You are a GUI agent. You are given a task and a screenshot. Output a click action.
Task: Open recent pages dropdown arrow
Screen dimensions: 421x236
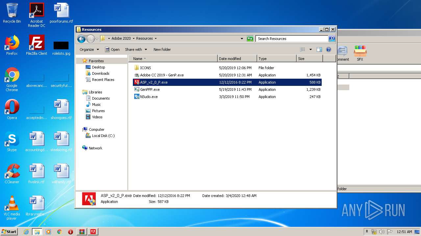click(97, 39)
